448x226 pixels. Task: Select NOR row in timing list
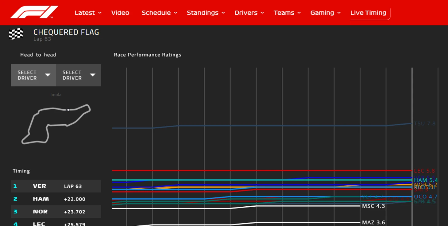tap(56, 212)
